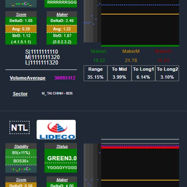Click Maker value StrD: 1.87
187x187 pixels.
click(62, 36)
